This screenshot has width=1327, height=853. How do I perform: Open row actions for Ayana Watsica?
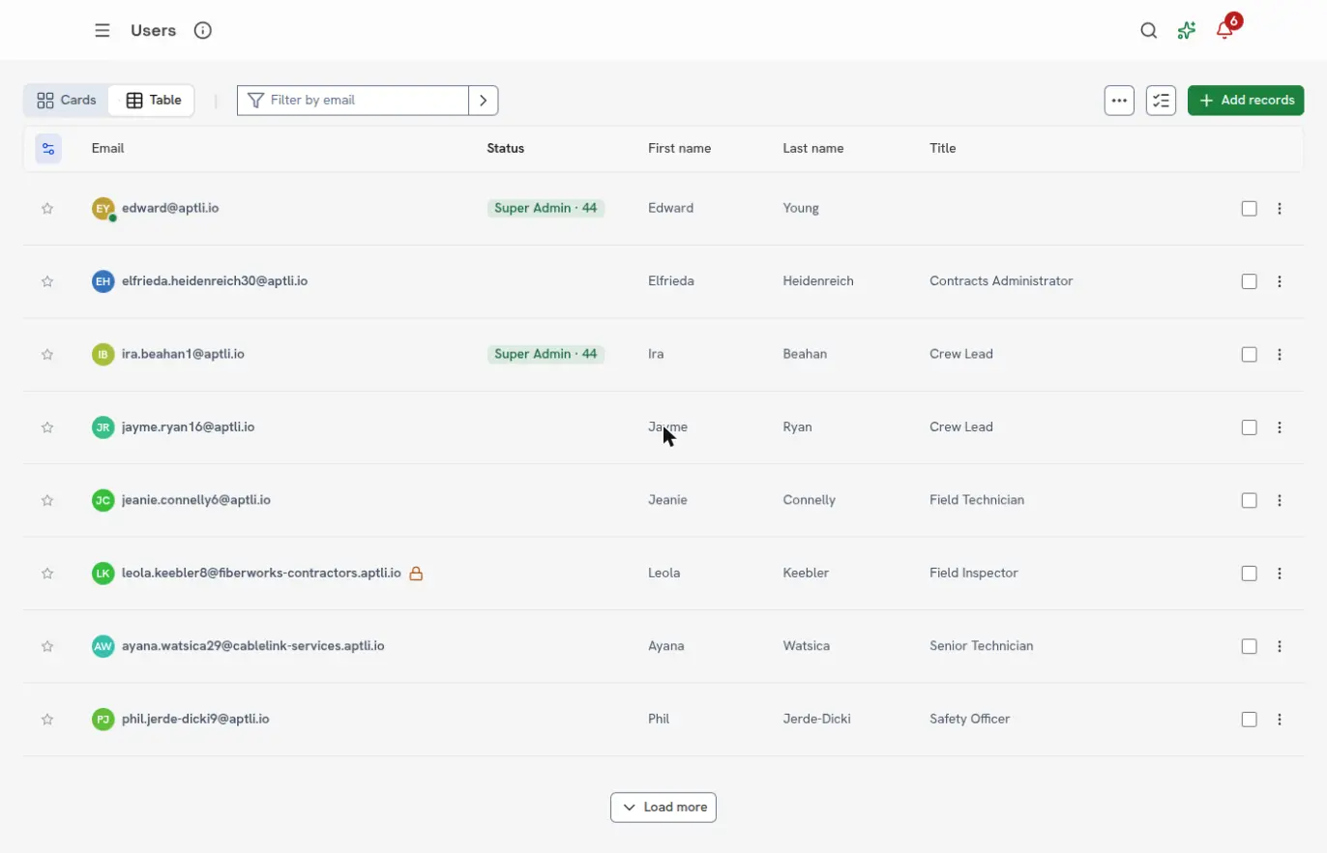[x=1280, y=646]
